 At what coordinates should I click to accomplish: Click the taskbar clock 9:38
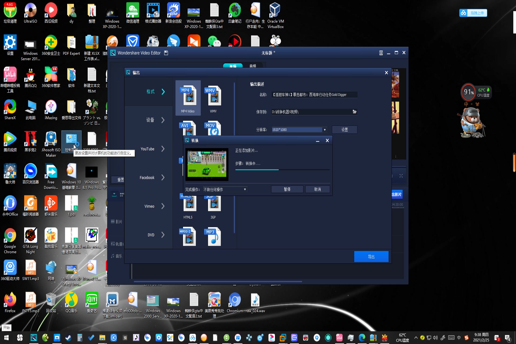tap(481, 338)
